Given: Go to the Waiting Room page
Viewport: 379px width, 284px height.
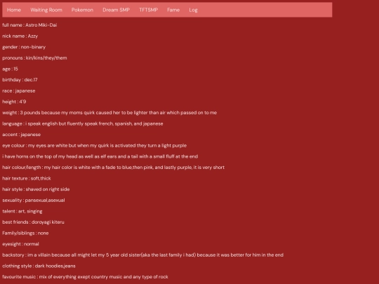Looking at the screenshot, I should 46,10.
